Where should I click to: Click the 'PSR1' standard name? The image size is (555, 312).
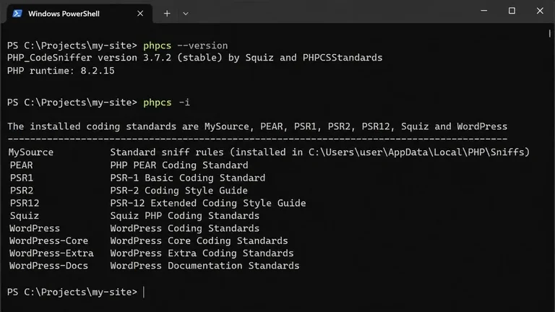(x=22, y=178)
